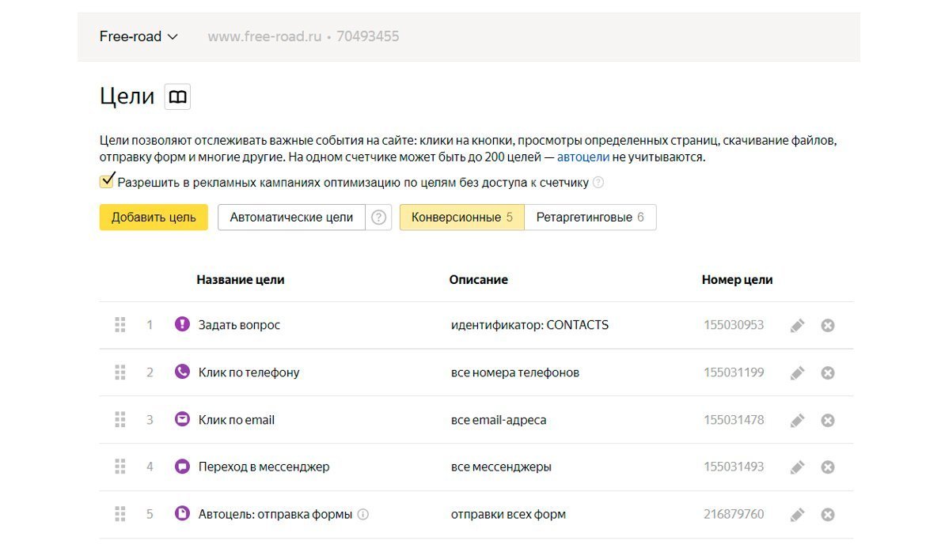Image resolution: width=926 pixels, height=552 pixels.
Task: Delete the Клик по телефону goal
Action: point(828,372)
